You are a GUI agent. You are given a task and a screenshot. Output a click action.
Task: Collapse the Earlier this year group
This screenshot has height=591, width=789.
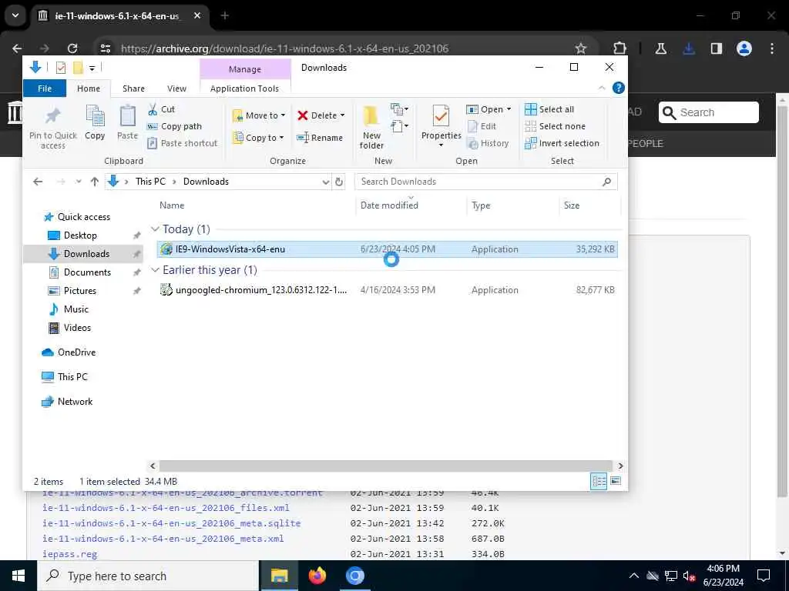pyautogui.click(x=155, y=270)
